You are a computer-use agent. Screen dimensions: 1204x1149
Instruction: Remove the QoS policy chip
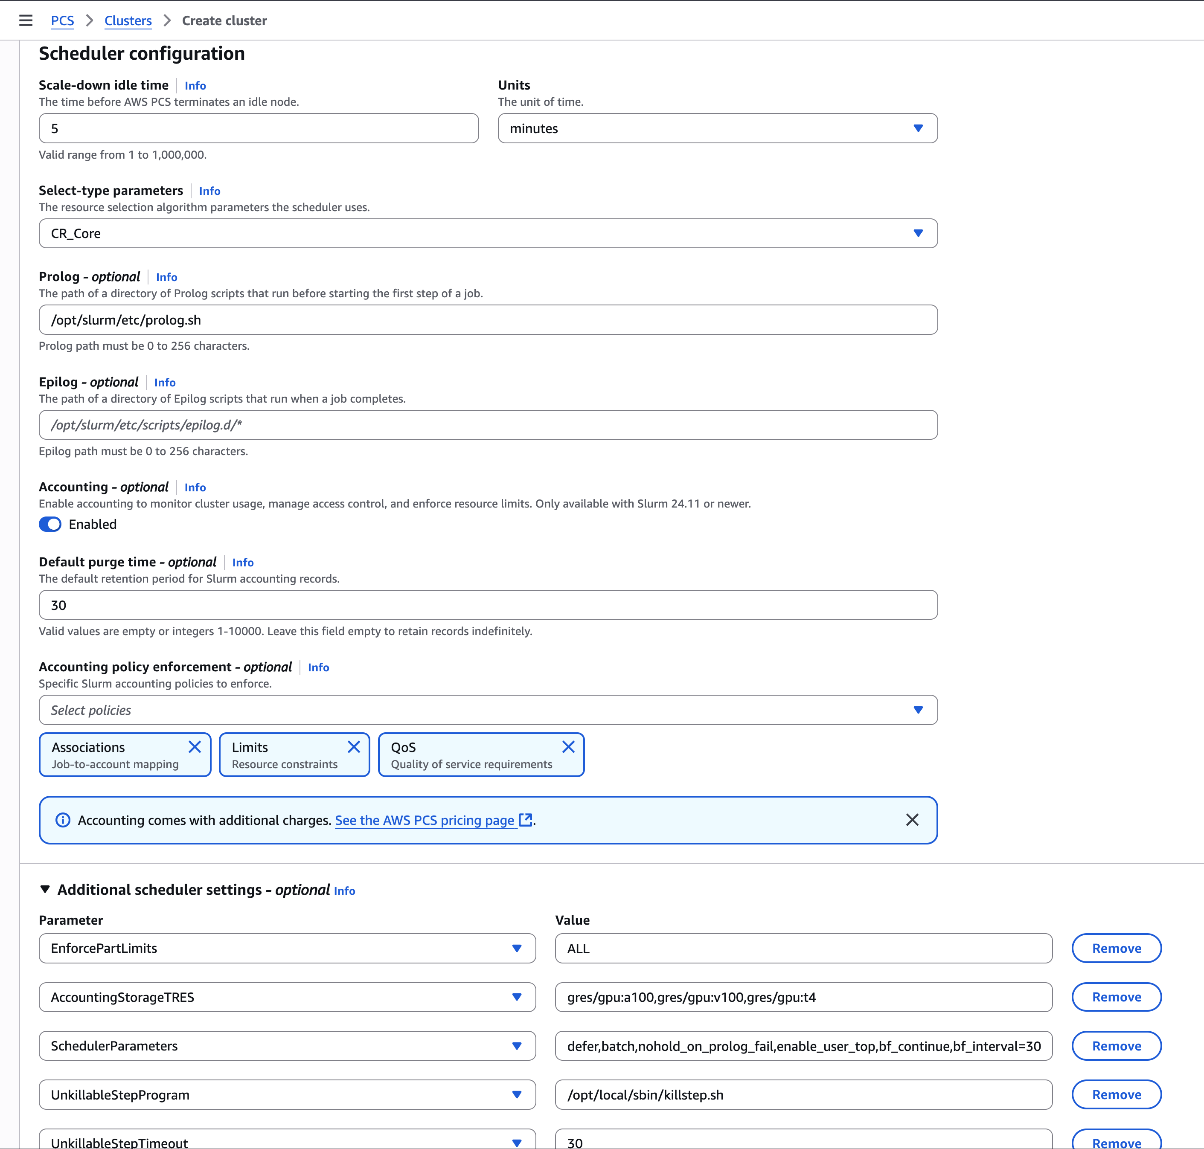click(x=568, y=747)
